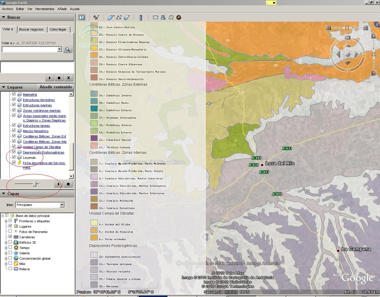Select the Add Polygon tool
Screen dimensions: 380x297
tap(111, 17)
